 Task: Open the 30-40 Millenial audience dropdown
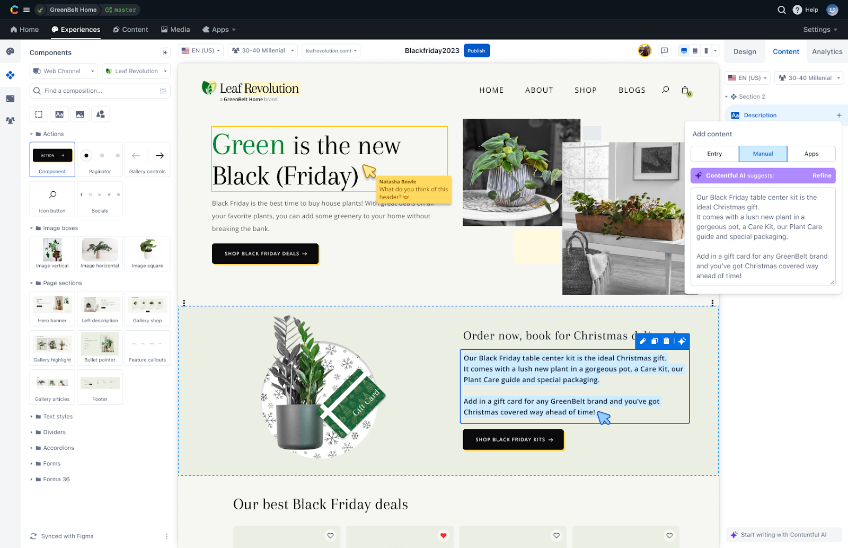pyautogui.click(x=262, y=50)
